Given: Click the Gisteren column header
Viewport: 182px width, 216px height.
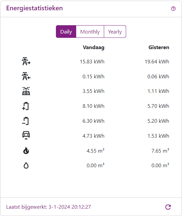Looking at the screenshot, I should pyautogui.click(x=159, y=47).
